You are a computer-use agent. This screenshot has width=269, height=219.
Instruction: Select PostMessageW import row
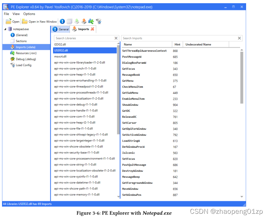coord(180,57)
